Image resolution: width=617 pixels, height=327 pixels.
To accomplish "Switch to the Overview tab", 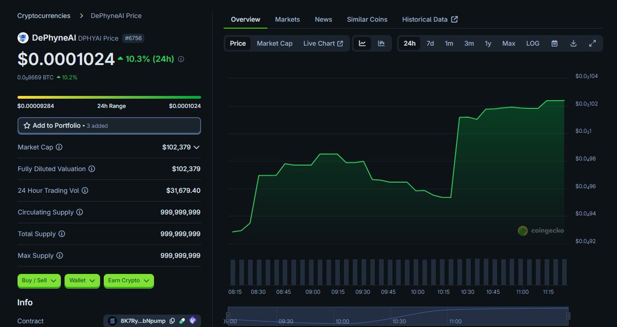I will (x=246, y=20).
